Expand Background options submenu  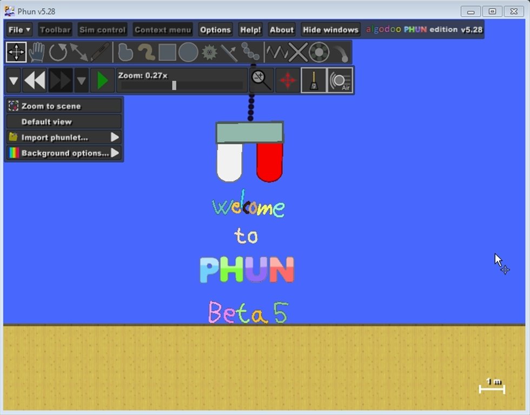coord(64,153)
